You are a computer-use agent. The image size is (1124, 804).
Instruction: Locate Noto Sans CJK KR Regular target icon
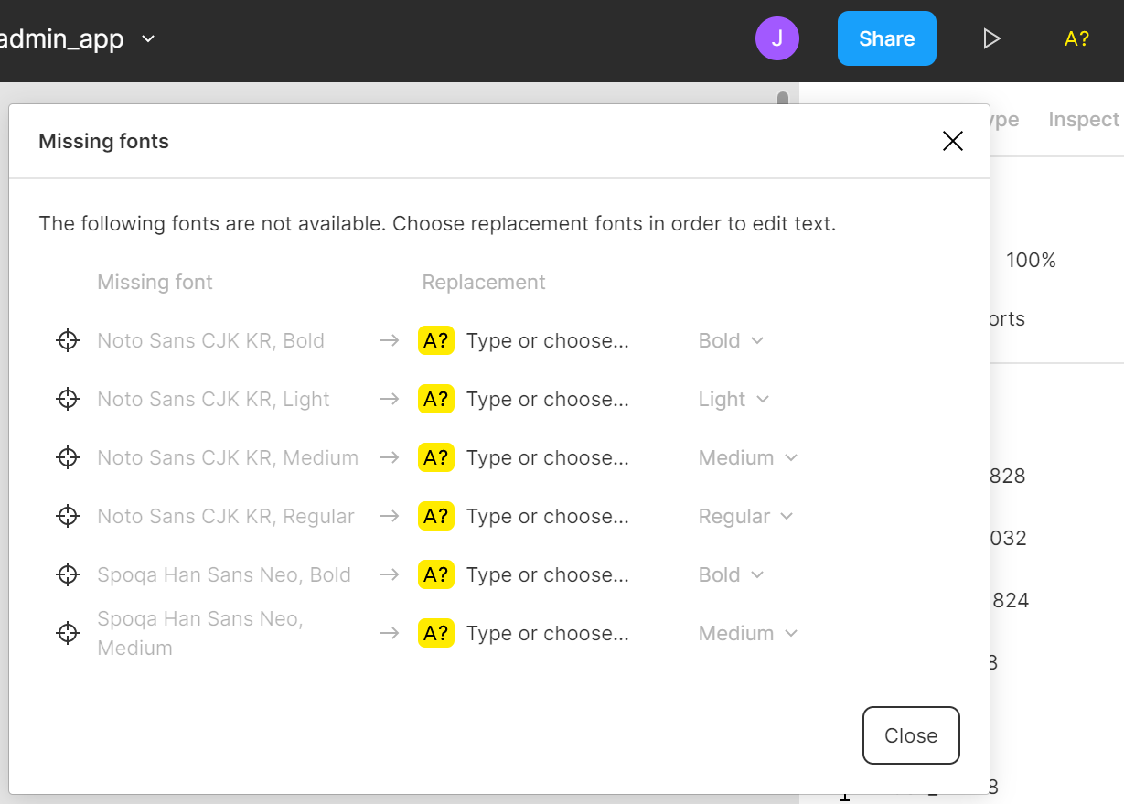coord(68,516)
